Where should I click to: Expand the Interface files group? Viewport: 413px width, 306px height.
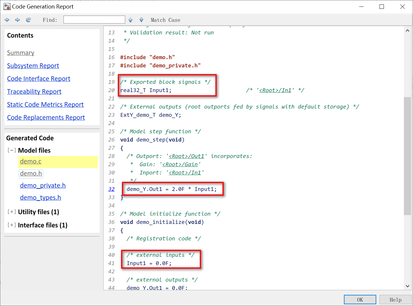[x=12, y=225]
